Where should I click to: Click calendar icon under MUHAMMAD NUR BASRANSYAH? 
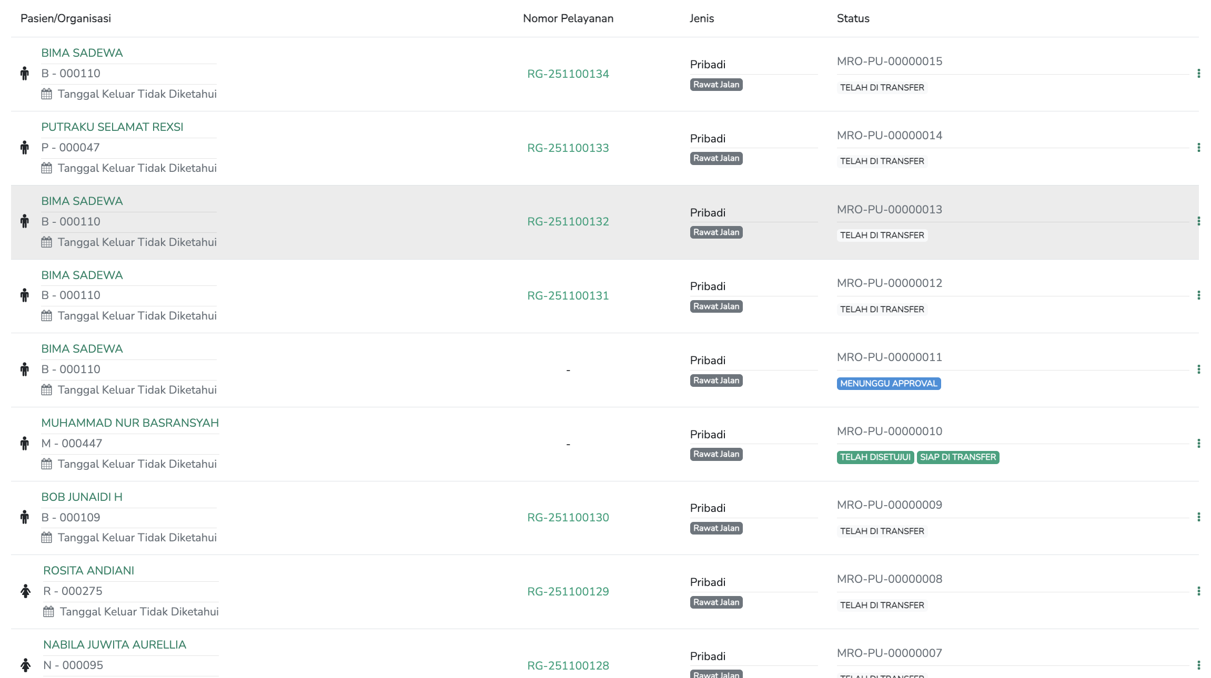[x=47, y=464]
